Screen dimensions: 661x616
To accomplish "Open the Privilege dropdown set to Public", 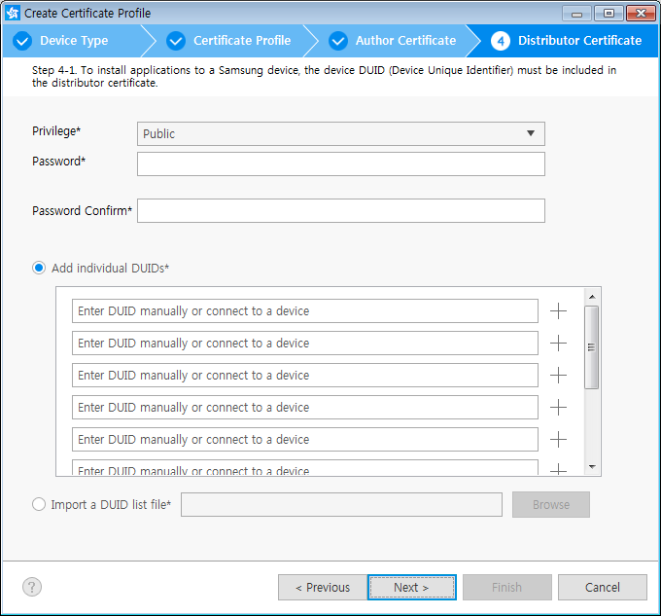I will (x=340, y=133).
